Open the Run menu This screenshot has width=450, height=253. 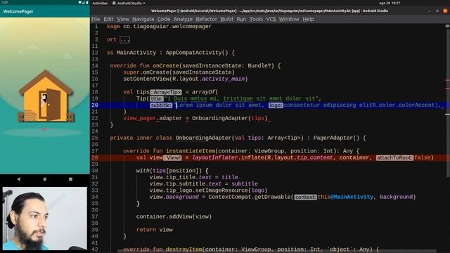[241, 19]
